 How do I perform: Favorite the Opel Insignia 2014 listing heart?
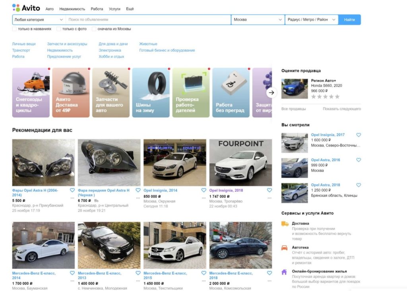[x=203, y=191]
